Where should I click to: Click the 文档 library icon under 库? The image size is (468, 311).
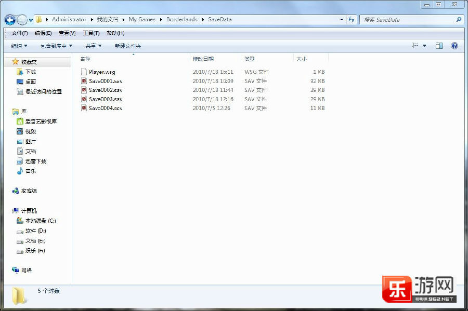pos(20,151)
